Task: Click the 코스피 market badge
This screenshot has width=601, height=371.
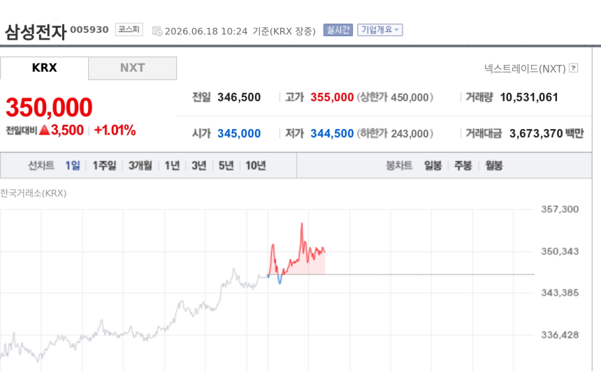Action: click(129, 29)
